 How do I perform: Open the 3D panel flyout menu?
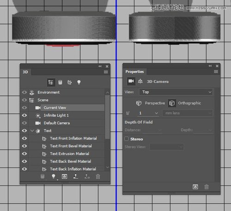[x=106, y=72]
